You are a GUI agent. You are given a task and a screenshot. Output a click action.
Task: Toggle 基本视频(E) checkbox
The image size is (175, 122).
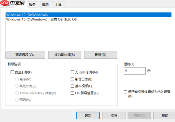pos(72,86)
